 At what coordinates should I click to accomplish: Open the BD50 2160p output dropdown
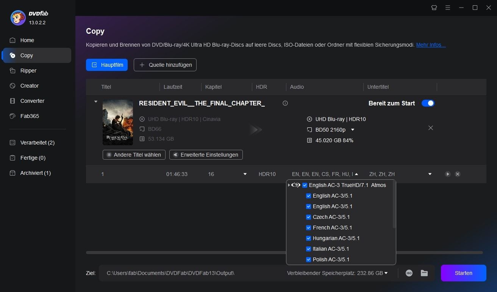point(353,130)
